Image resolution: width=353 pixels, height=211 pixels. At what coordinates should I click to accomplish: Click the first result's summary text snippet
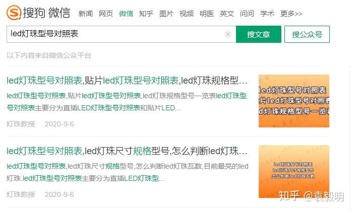(127, 102)
